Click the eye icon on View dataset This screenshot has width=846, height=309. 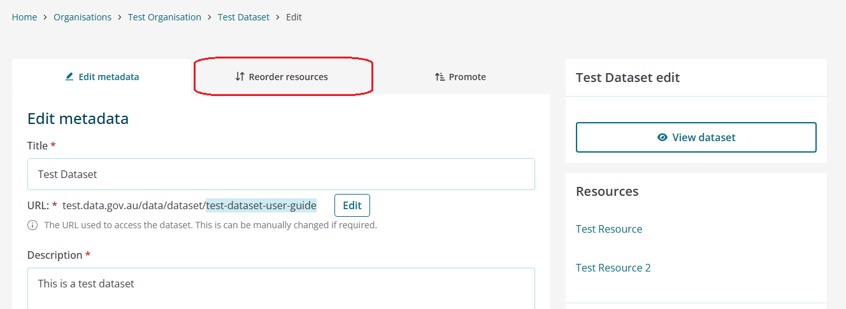pyautogui.click(x=663, y=137)
